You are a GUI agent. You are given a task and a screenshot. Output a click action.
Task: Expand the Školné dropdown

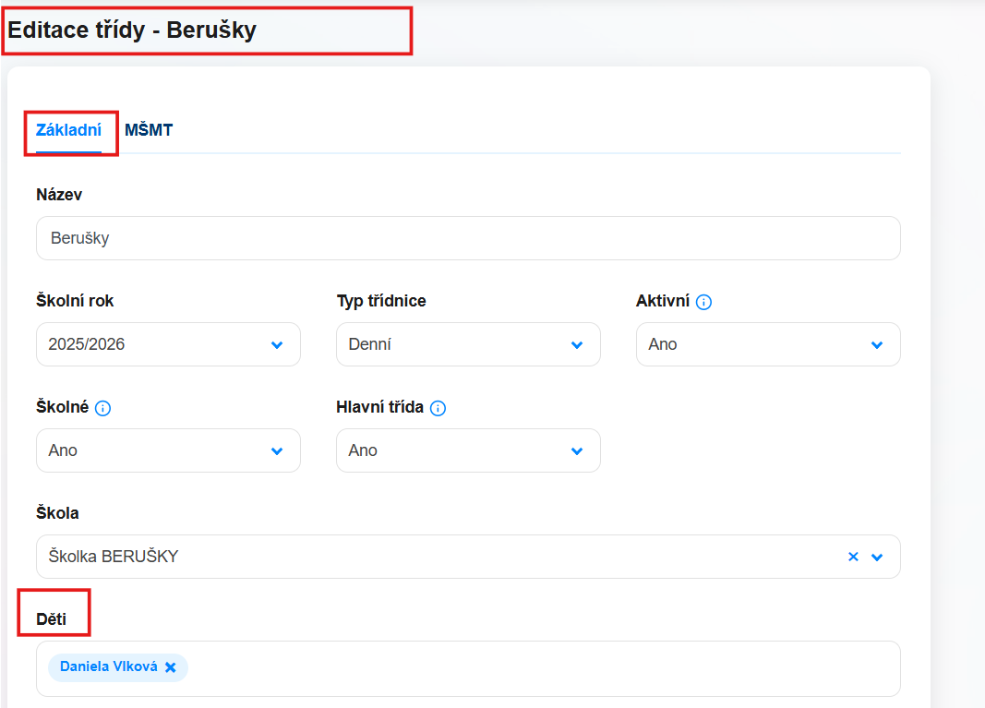pos(168,450)
